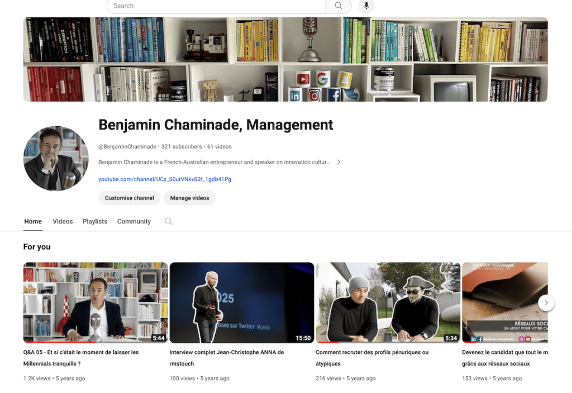The image size is (572, 393).
Task: Click Manage videos button
Action: coord(190,198)
